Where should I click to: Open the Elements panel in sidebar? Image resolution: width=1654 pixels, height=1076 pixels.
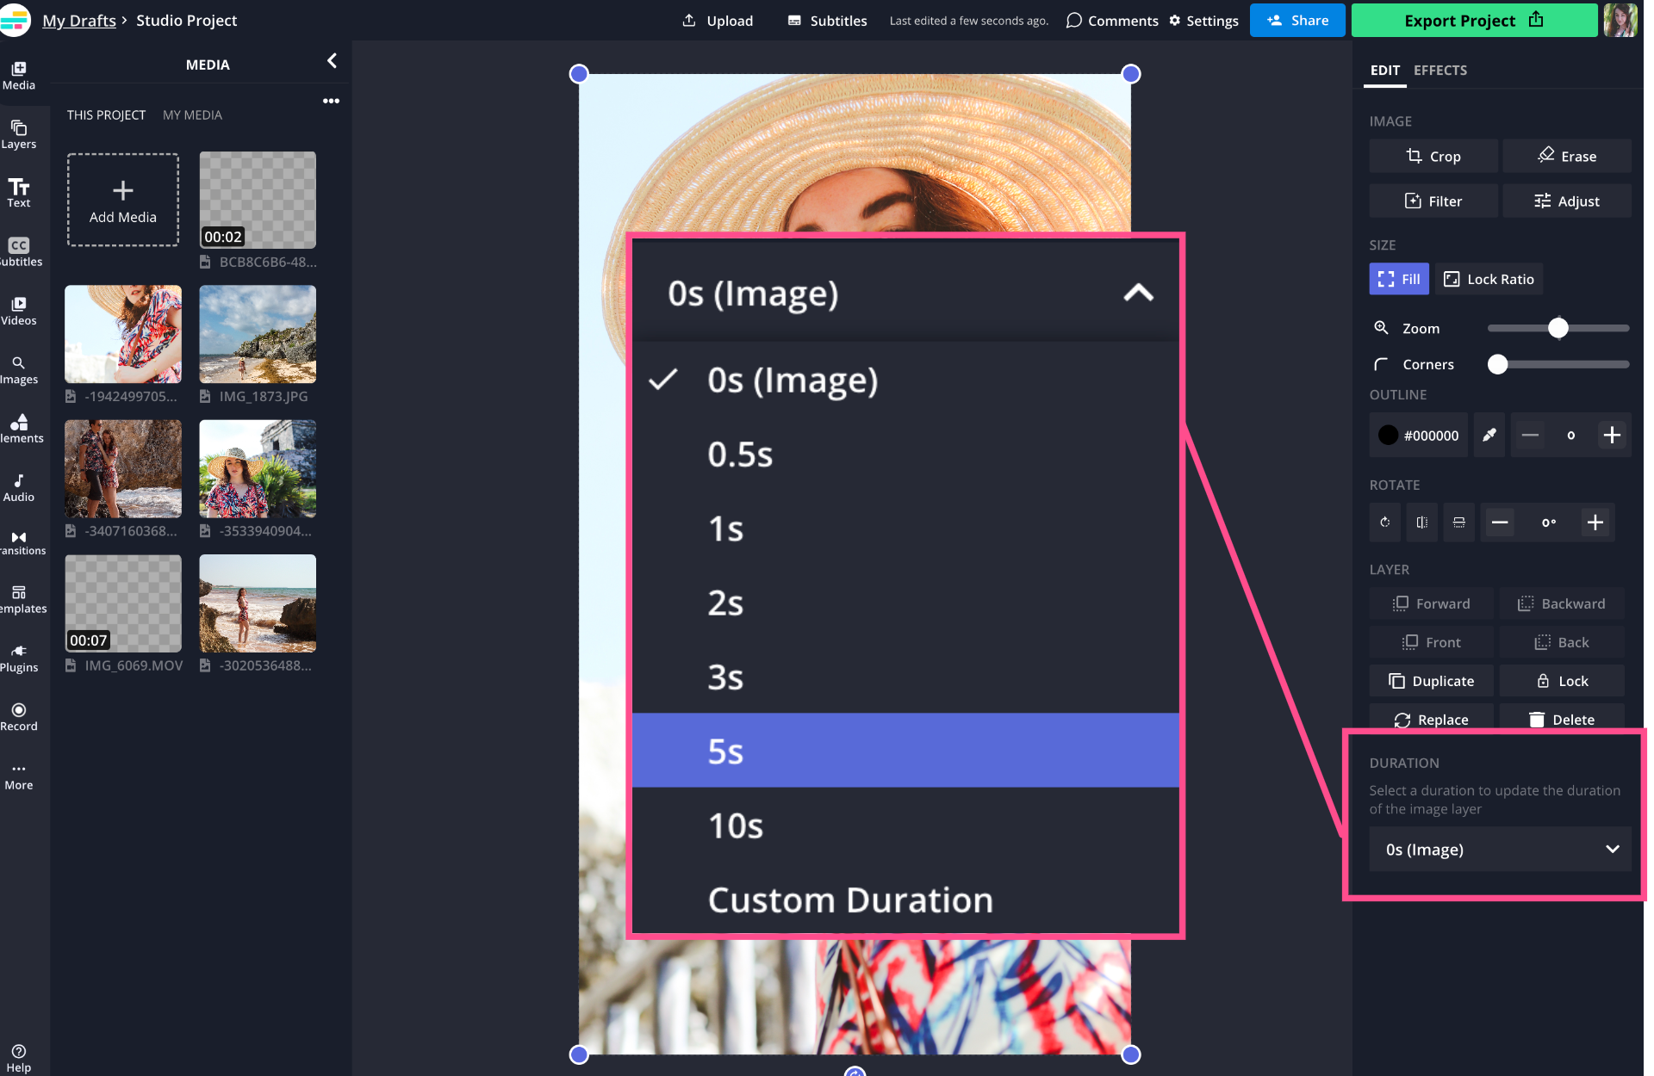coord(18,428)
